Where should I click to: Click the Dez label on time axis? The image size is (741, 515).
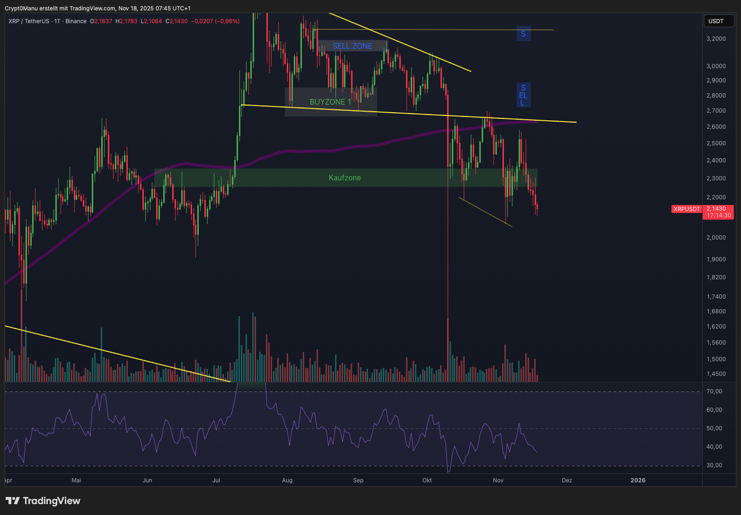(566, 480)
